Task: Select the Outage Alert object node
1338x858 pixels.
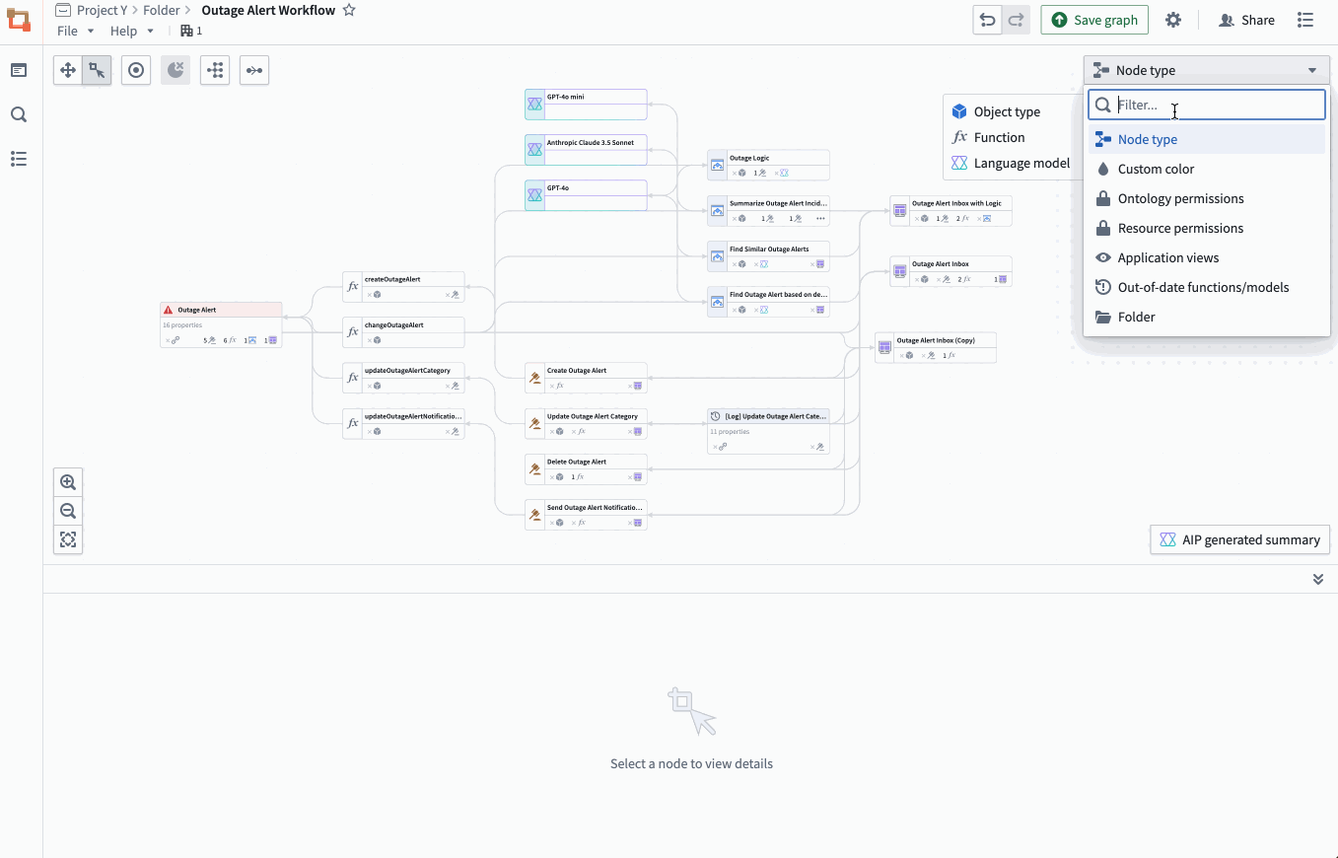Action: tap(222, 324)
